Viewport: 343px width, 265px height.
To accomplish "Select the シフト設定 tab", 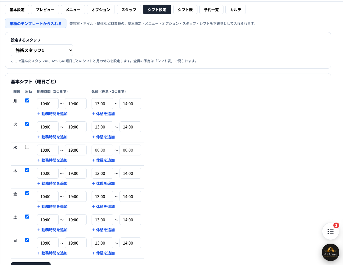I will click(x=157, y=10).
